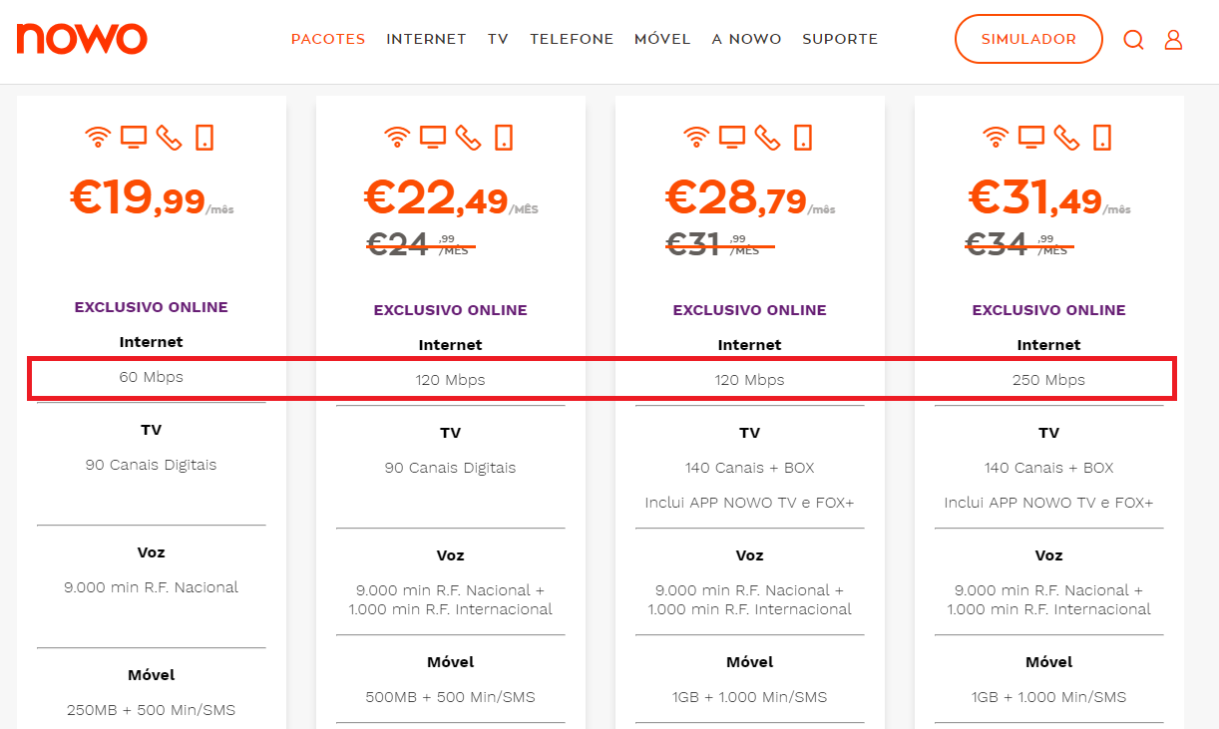Click the SIMULADOR button

pyautogui.click(x=1028, y=39)
